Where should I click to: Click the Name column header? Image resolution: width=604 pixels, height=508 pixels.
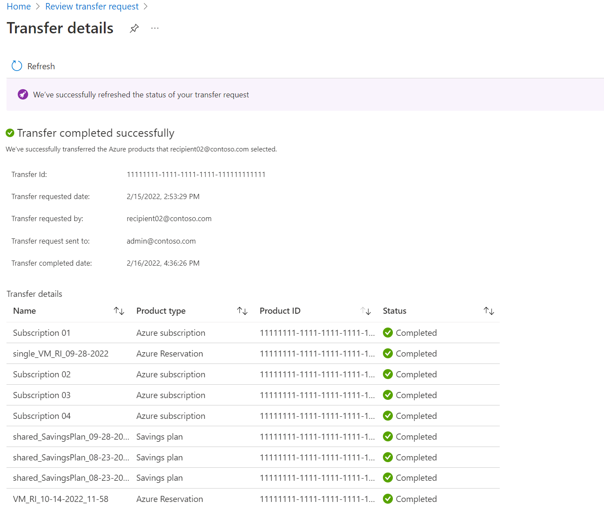coord(25,311)
